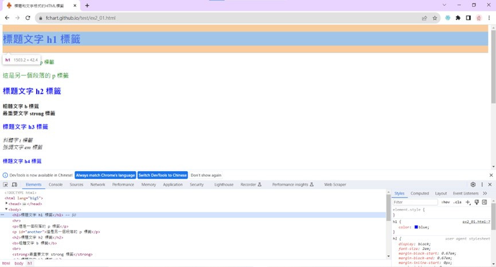Click the blue atom extension icon

click(x=448, y=18)
